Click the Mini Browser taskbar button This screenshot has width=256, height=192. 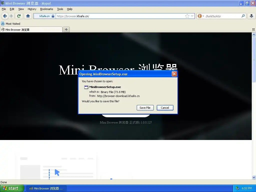click(x=46, y=188)
